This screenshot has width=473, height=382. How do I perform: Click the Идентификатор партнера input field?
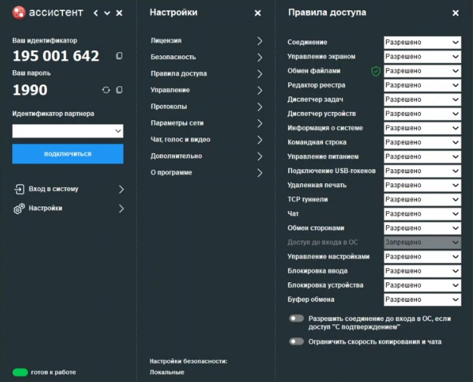68,131
